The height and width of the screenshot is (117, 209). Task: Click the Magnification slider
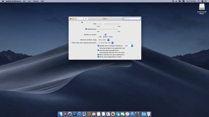tap(108, 29)
